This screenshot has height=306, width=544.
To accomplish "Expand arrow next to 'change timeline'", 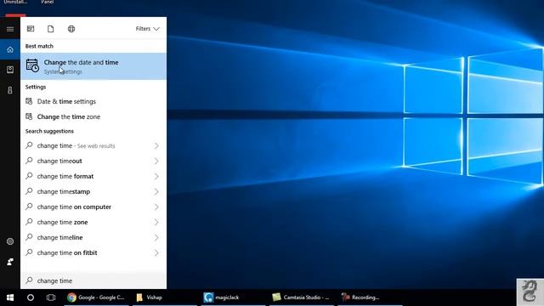I will pos(156,237).
